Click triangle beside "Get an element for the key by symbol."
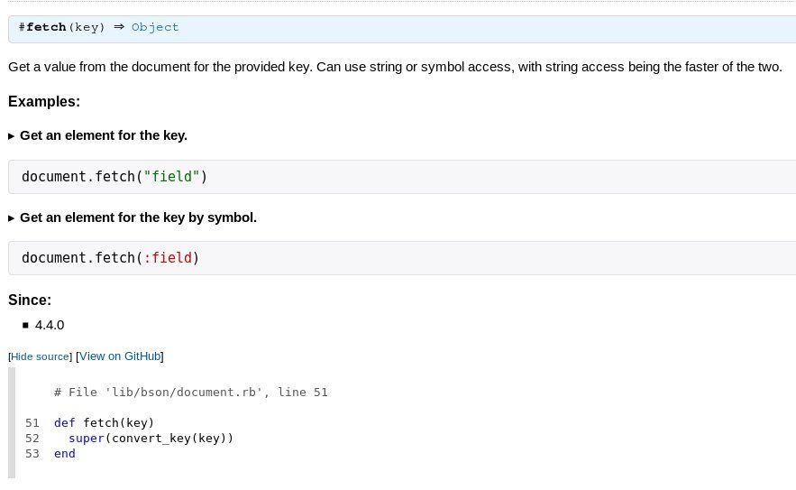Screen dimensions: 796x490 12,218
